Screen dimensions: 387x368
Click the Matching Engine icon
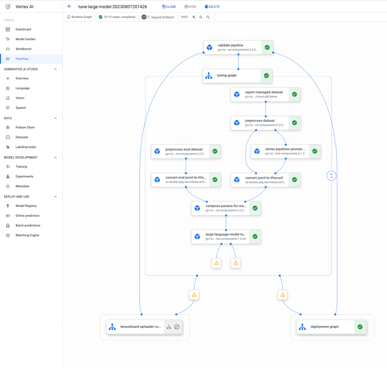pos(8,235)
